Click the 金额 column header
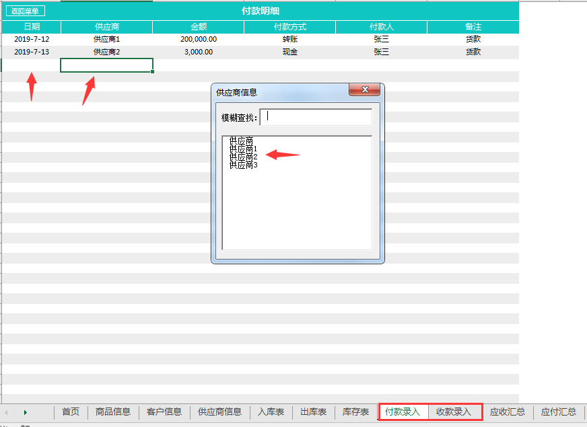This screenshot has width=587, height=427. (199, 26)
